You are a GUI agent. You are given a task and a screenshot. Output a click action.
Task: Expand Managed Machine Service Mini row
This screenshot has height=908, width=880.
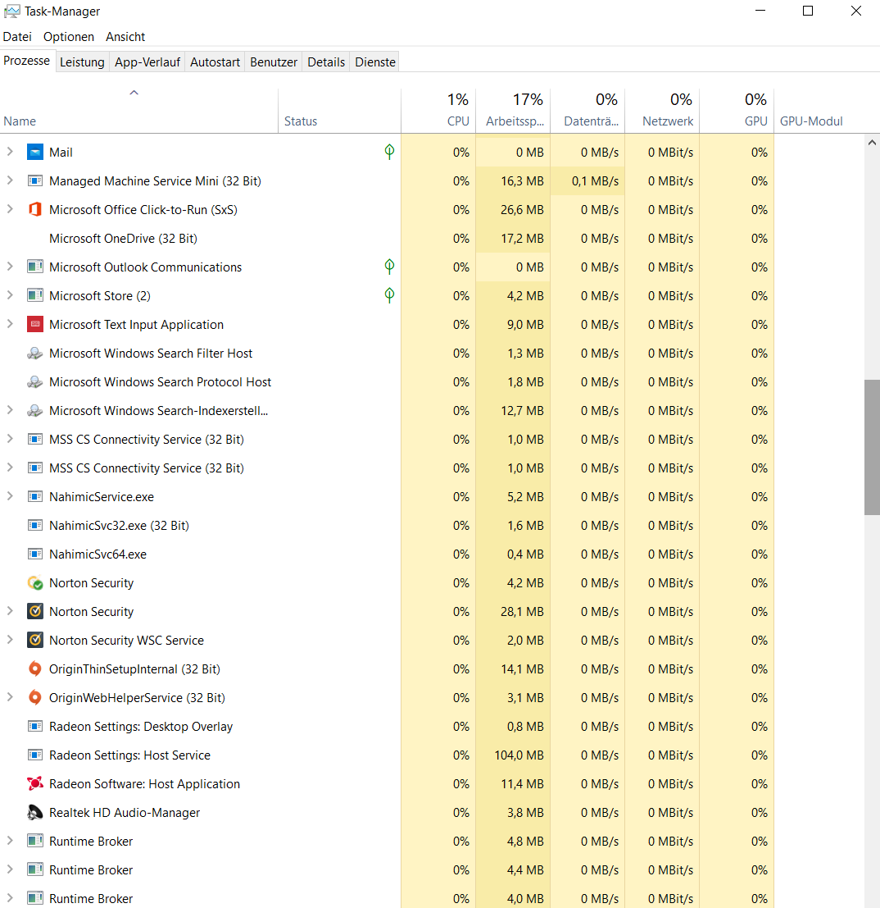coord(10,180)
